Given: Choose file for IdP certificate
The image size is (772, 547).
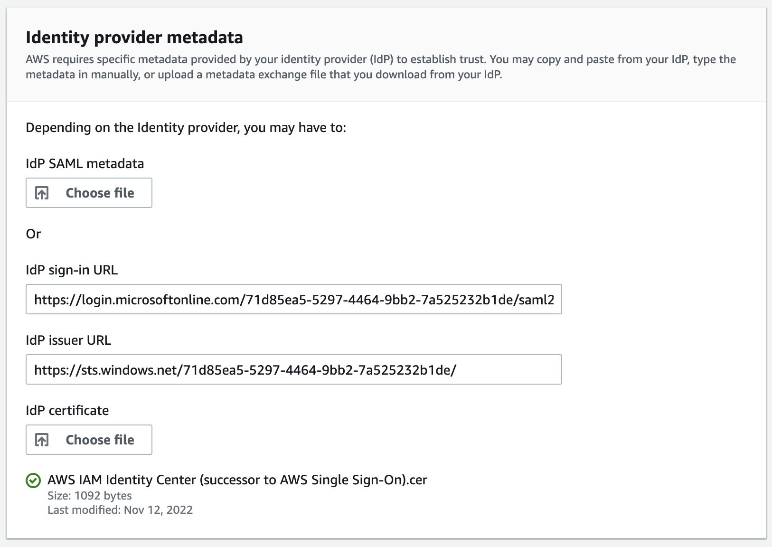Looking at the screenshot, I should tap(89, 440).
